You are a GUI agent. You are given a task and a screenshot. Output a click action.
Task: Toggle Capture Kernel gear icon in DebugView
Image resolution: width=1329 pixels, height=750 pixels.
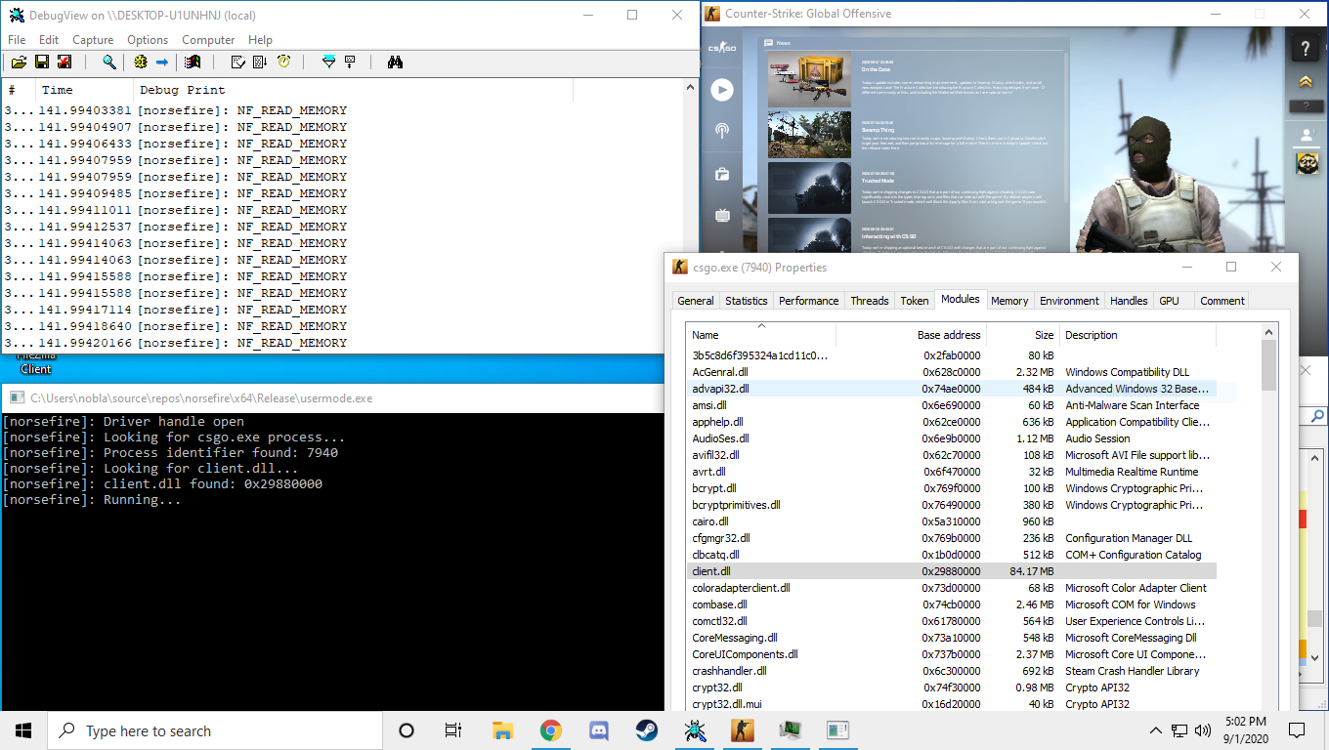pyautogui.click(x=141, y=62)
